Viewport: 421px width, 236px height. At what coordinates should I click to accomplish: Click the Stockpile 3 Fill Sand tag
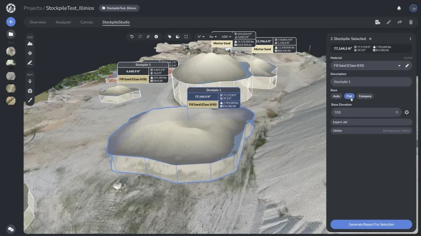(x=133, y=79)
